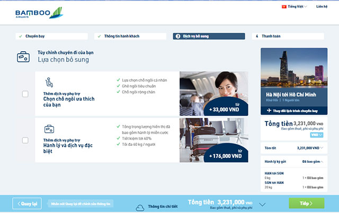Viewport: 339px width, 213px height.
Task: Click the luggage icon in baggage service card
Action: point(49,128)
